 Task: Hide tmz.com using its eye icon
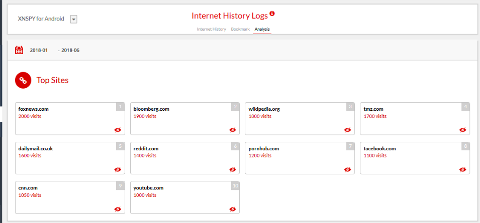click(462, 130)
